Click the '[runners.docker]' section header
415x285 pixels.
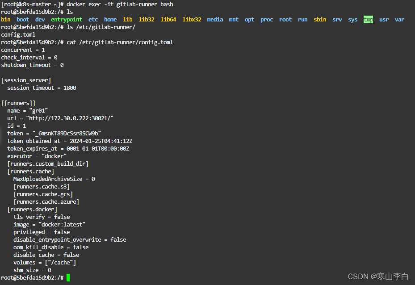pos(32,210)
